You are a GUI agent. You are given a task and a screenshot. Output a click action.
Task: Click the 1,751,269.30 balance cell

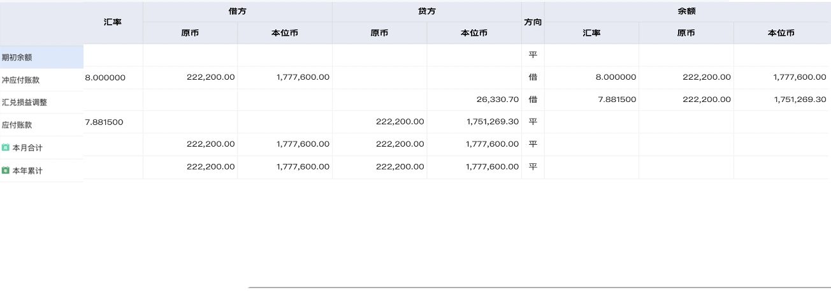point(800,99)
